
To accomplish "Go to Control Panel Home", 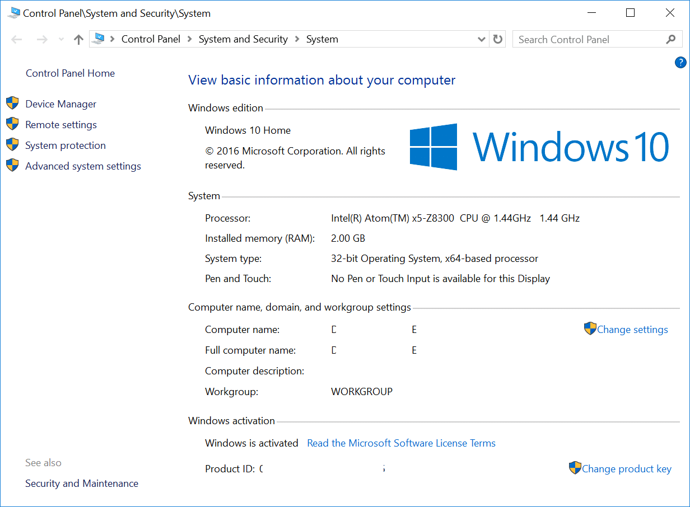I will 70,73.
